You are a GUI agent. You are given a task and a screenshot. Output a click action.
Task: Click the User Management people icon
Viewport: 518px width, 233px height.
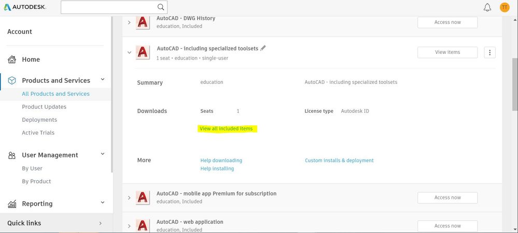tap(12, 155)
